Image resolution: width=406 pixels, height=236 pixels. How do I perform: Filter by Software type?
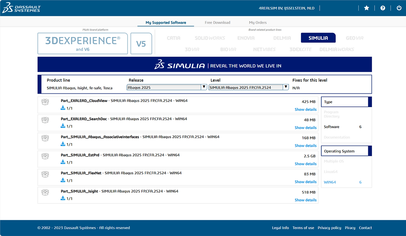(x=331, y=127)
